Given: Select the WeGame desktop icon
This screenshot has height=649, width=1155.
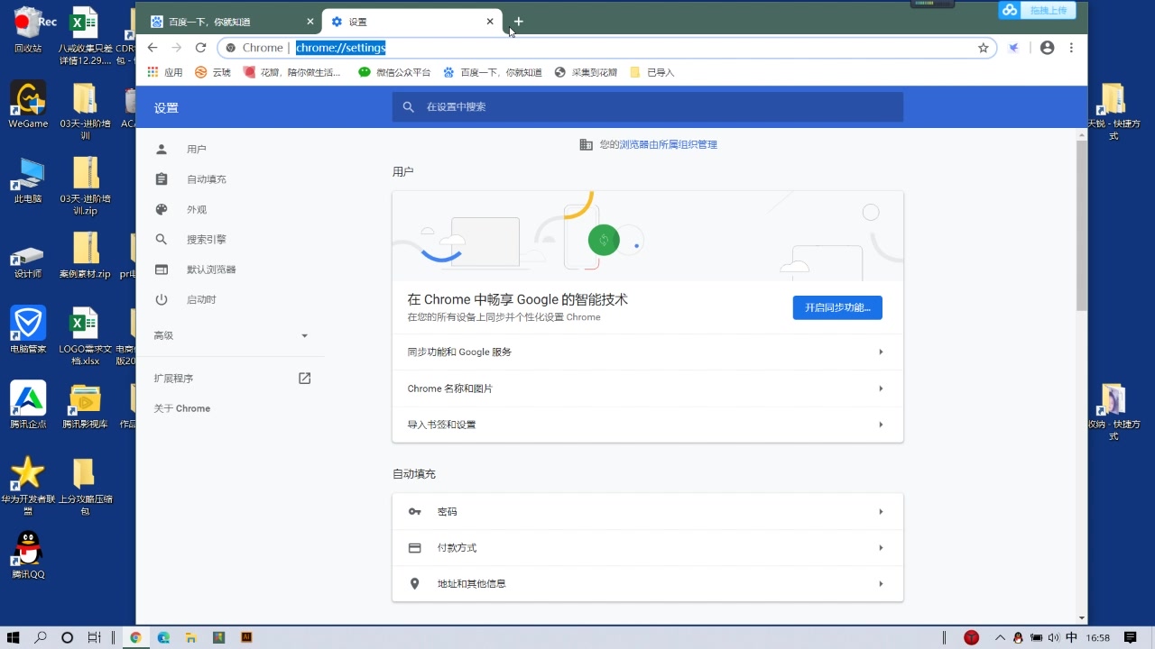Looking at the screenshot, I should [x=28, y=105].
